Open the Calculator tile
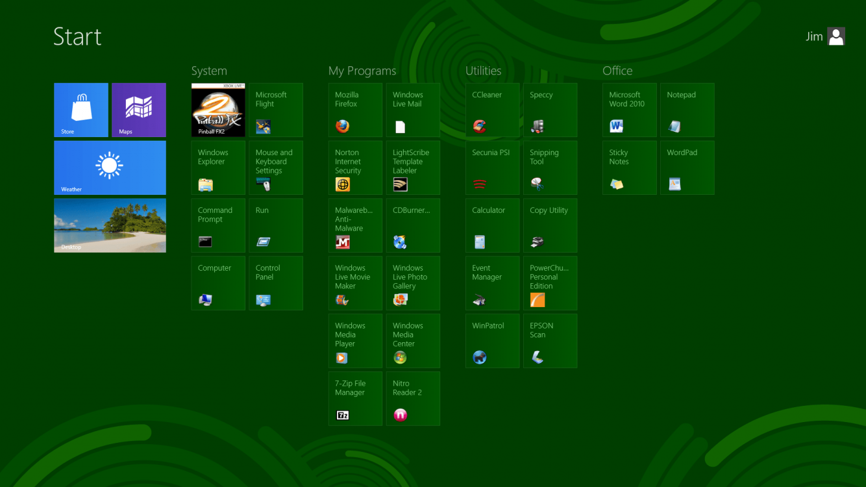This screenshot has height=487, width=866. coord(492,225)
